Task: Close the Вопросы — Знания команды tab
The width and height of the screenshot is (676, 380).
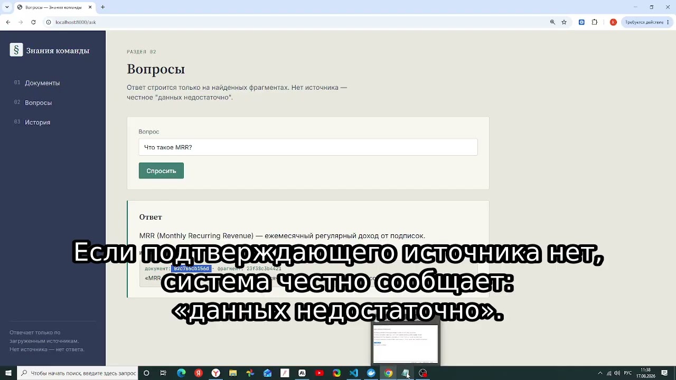Action: [x=90, y=7]
